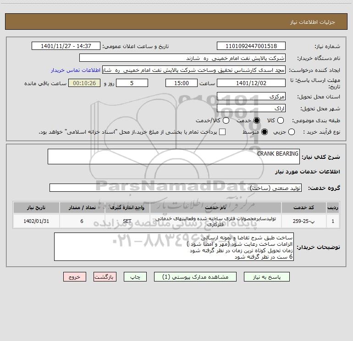
Task: Click the خروج exit button
Action: [x=75, y=277]
